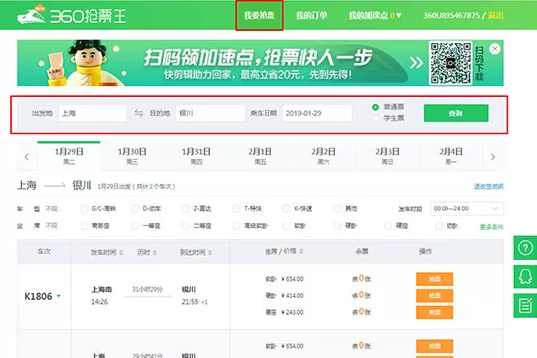The height and width of the screenshot is (358, 537).
Task: Click the QR code on the banner
Action: 450,63
